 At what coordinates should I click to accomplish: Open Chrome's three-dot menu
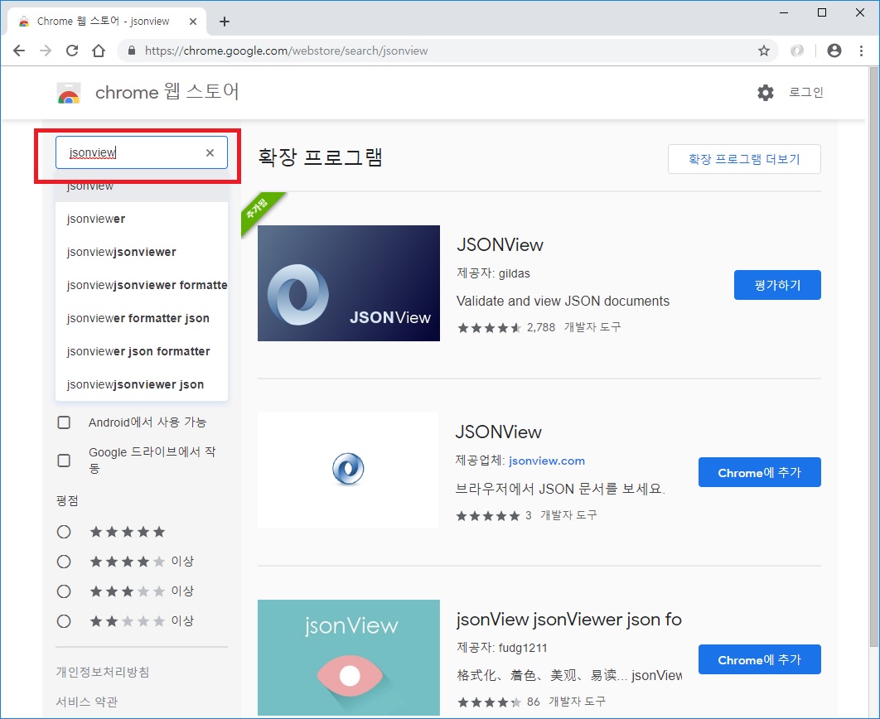pos(861,51)
